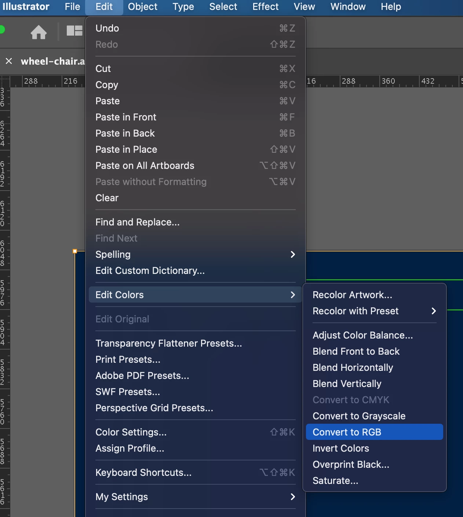Select Blend Vertically
The height and width of the screenshot is (517, 463).
click(x=375, y=384)
